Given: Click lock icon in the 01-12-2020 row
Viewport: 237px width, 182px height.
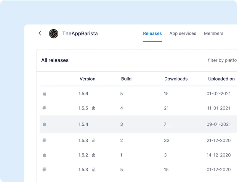Looking at the screenshot, I should [x=94, y=170].
